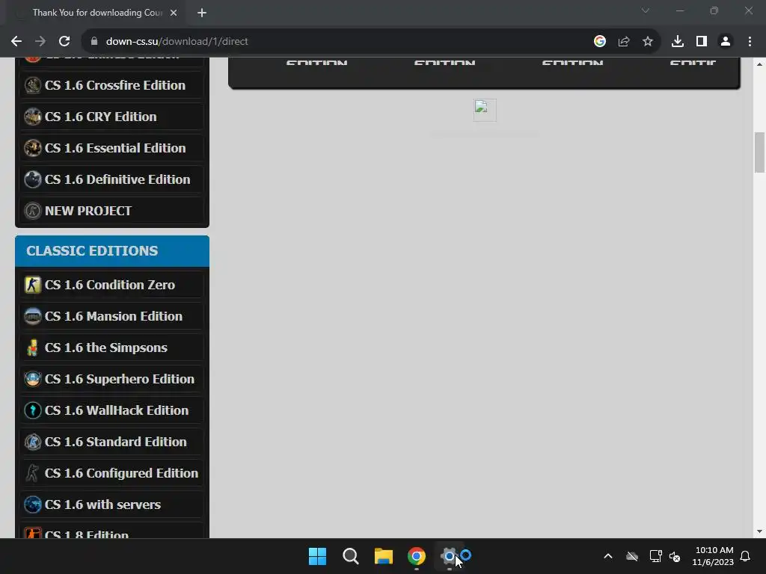Image resolution: width=766 pixels, height=574 pixels.
Task: Open the network status tray icon
Action: pyautogui.click(x=655, y=556)
